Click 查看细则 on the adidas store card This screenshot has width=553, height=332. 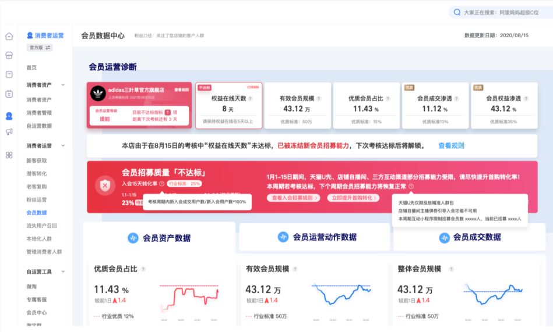[x=182, y=90]
